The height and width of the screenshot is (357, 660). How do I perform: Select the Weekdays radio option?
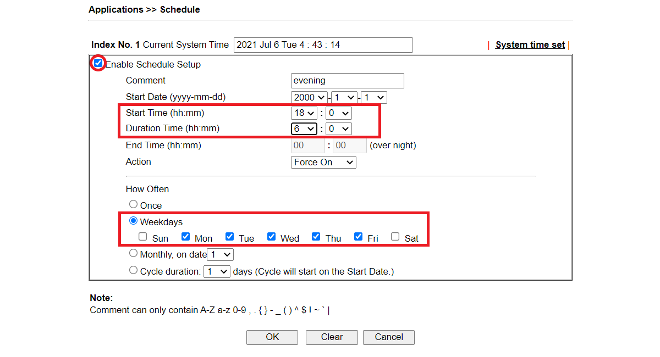click(133, 221)
